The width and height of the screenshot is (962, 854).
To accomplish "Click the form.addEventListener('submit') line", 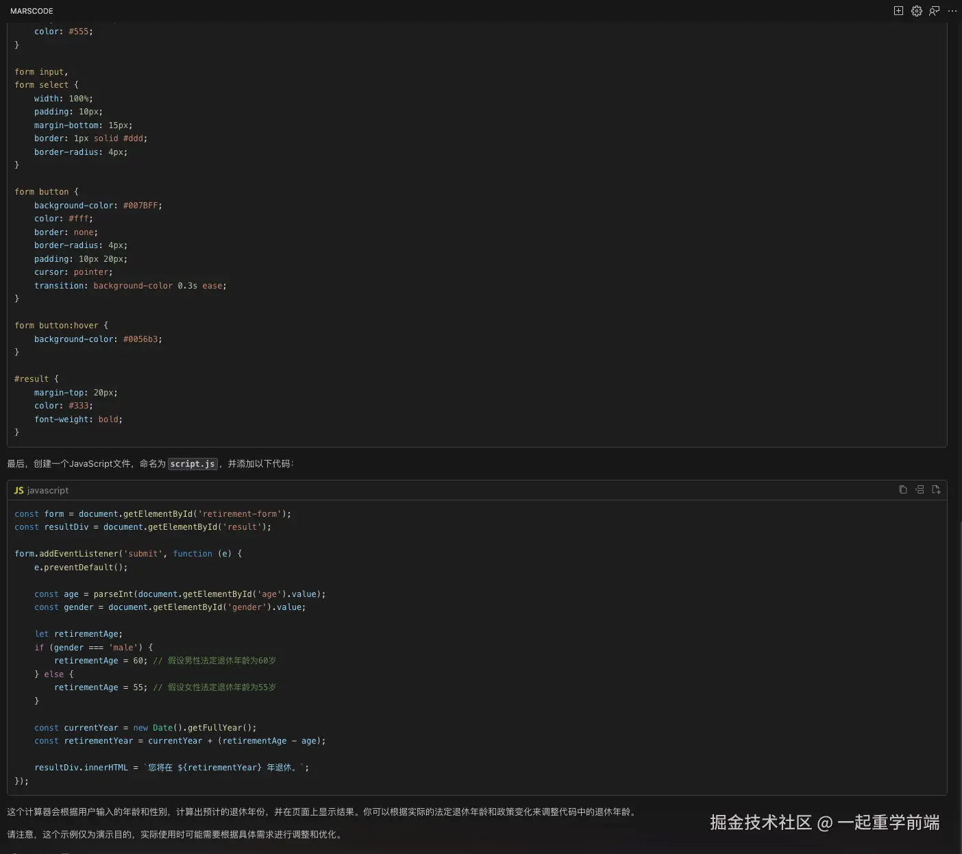I will point(128,554).
